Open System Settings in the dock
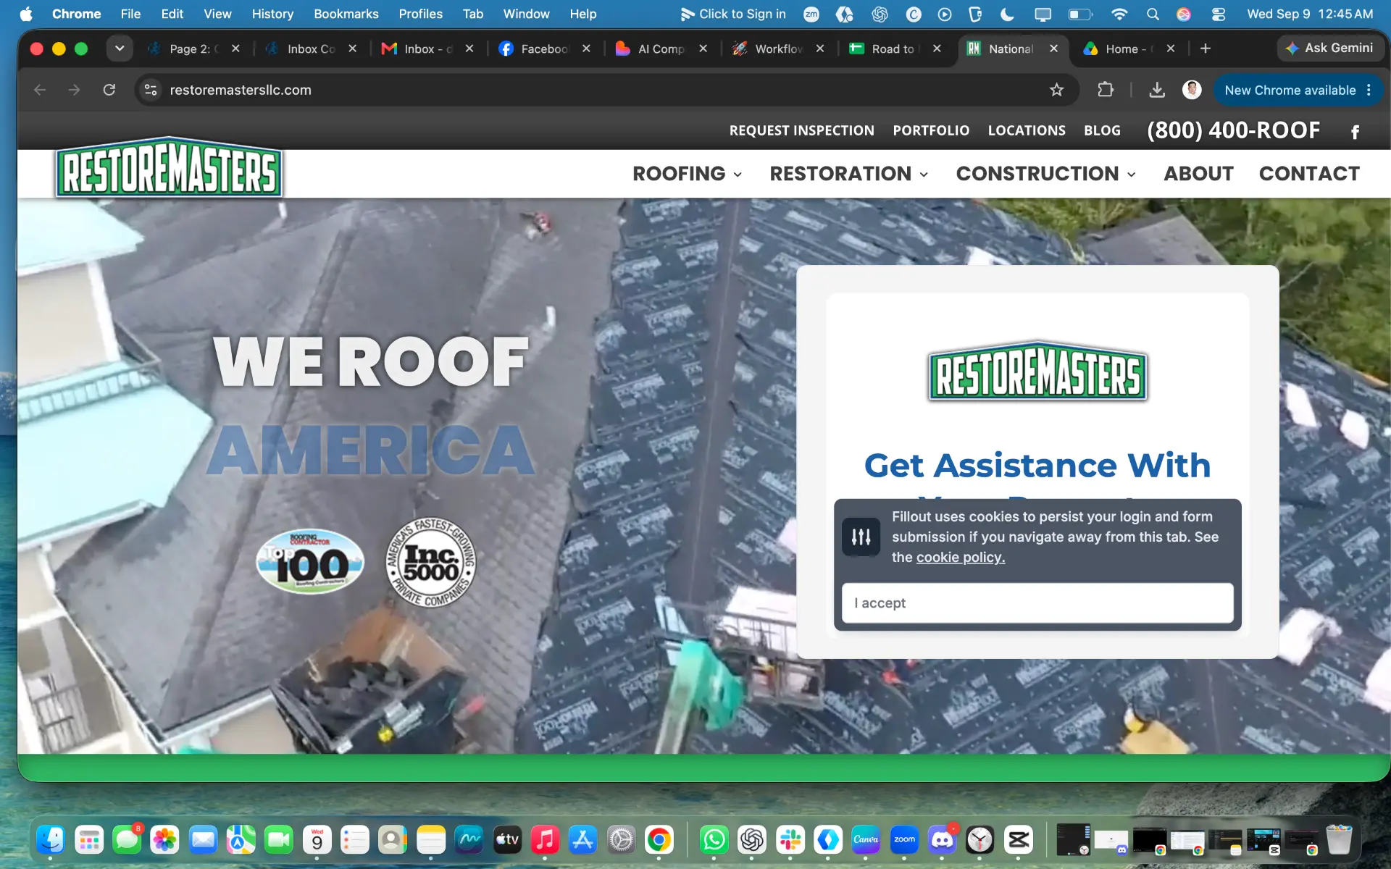The image size is (1391, 869). tap(621, 839)
